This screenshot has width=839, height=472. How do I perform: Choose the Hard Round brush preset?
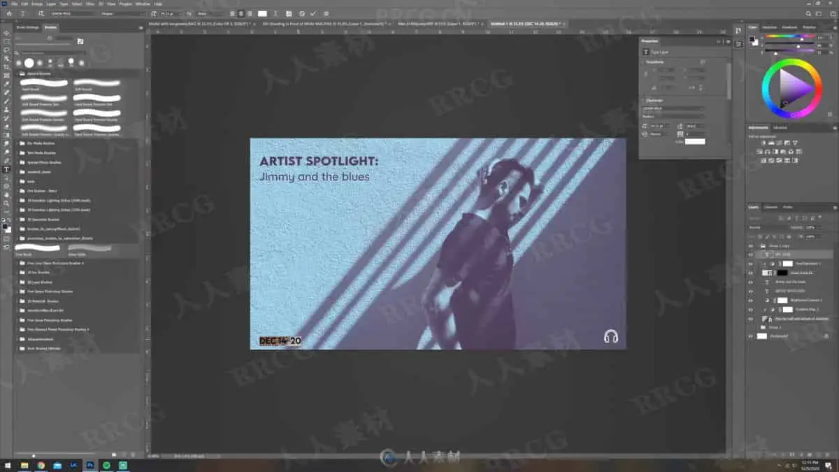[x=45, y=84]
